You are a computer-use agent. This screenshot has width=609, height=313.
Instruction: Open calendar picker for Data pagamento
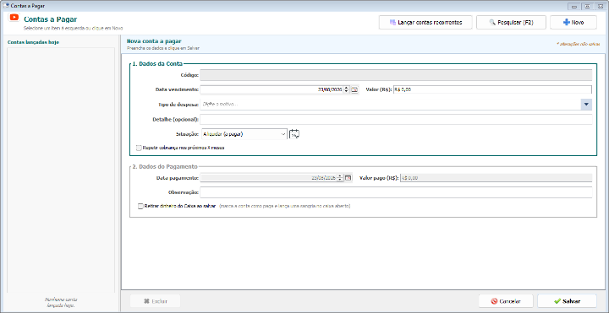(x=348, y=178)
